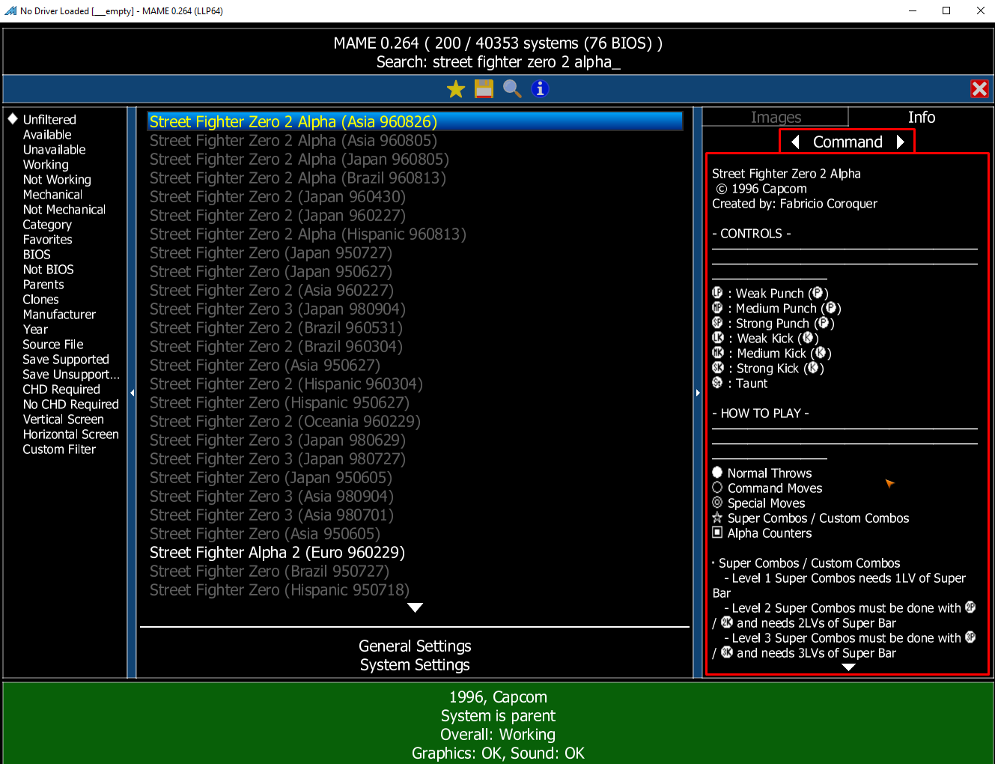The width and height of the screenshot is (995, 764).
Task: Click the left arrow beside Command
Action: click(795, 142)
